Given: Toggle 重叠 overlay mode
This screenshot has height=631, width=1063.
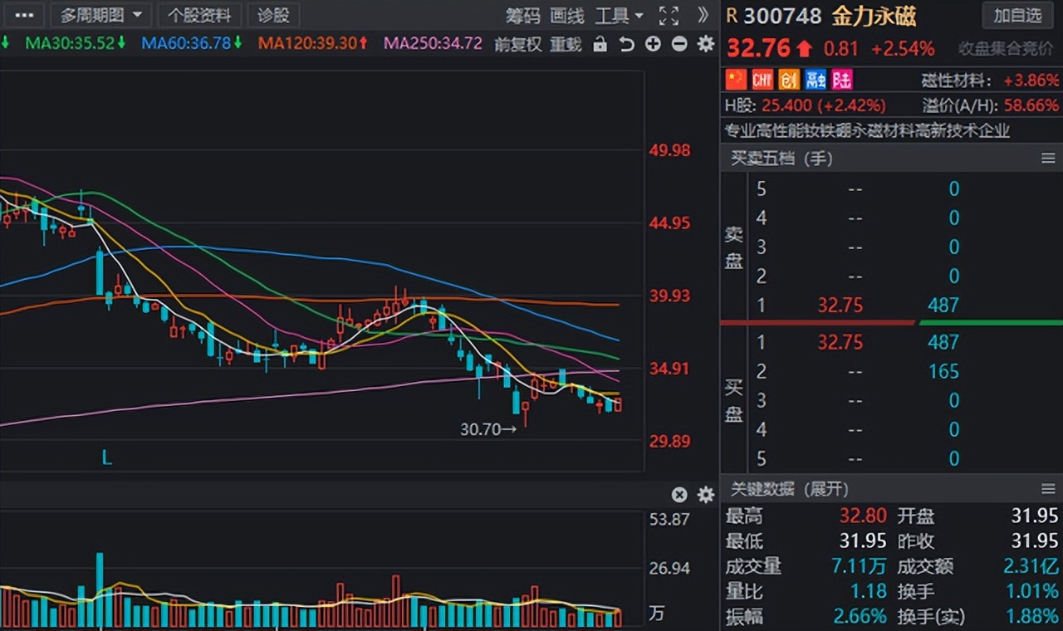Looking at the screenshot, I should pos(566,44).
